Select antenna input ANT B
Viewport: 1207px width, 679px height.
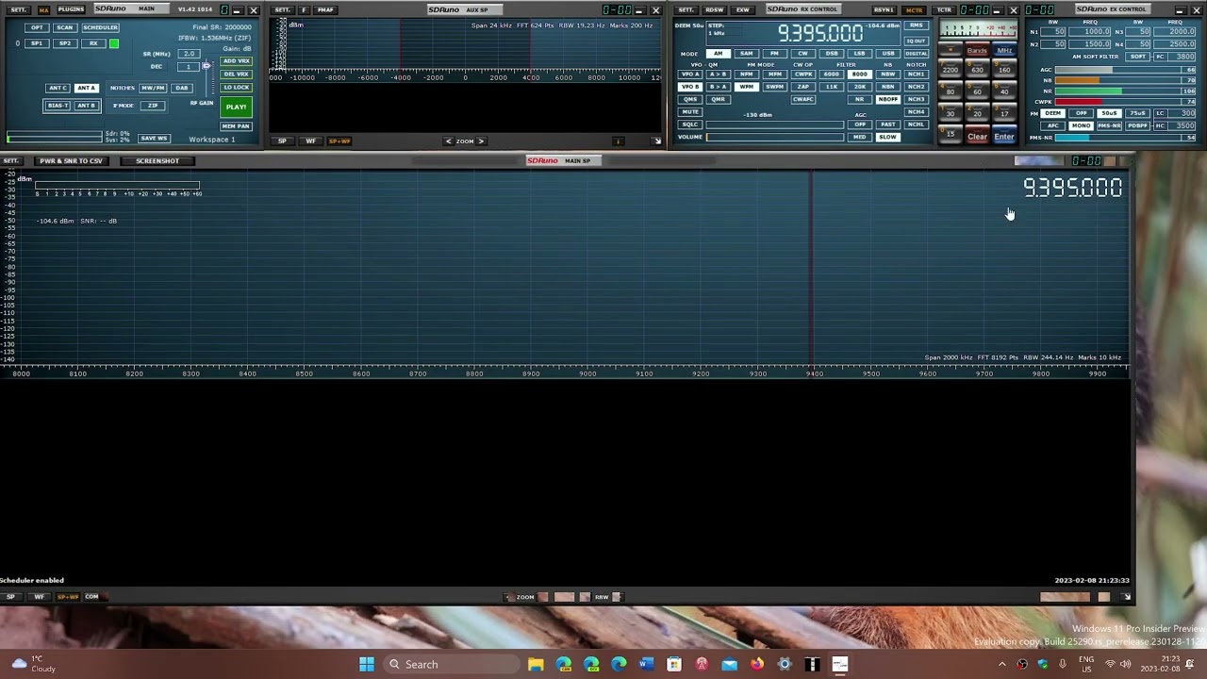click(86, 106)
